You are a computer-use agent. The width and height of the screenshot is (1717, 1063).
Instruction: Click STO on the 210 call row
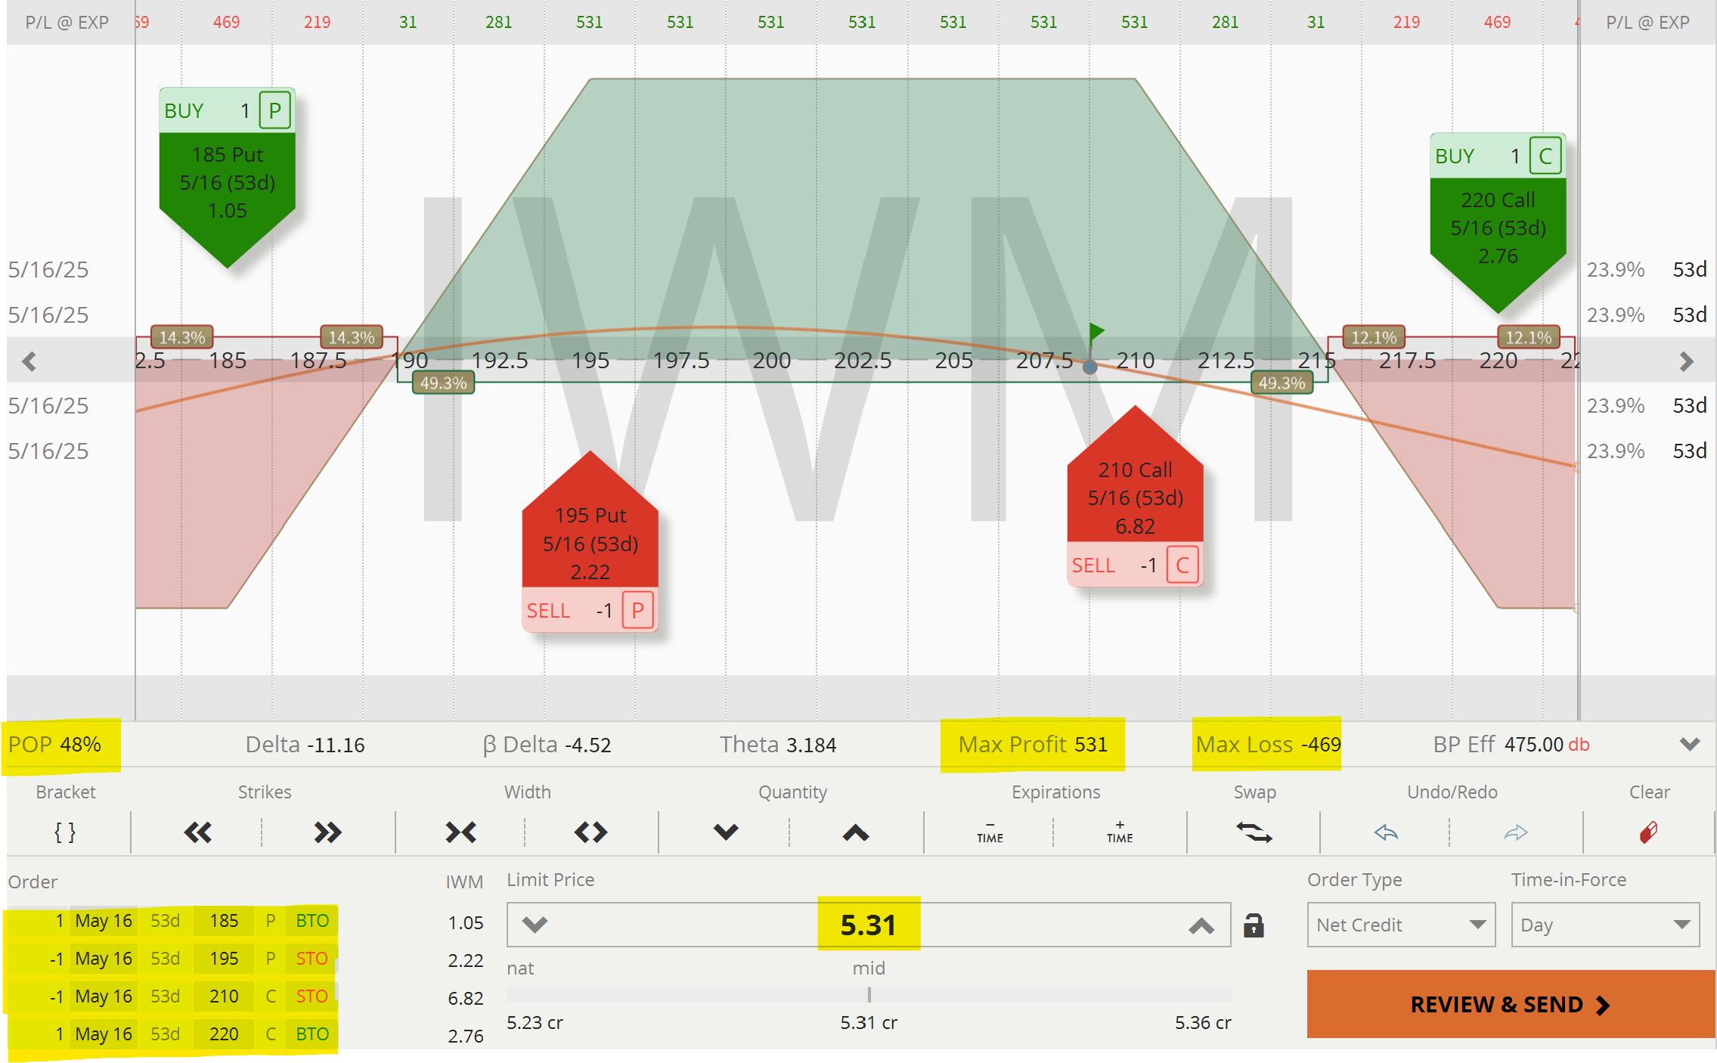click(312, 996)
